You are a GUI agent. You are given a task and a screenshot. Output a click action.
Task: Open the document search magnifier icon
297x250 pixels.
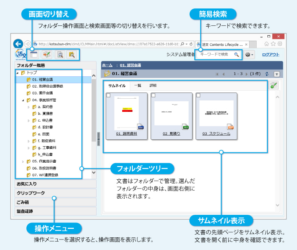pyautogui.click(x=60, y=54)
